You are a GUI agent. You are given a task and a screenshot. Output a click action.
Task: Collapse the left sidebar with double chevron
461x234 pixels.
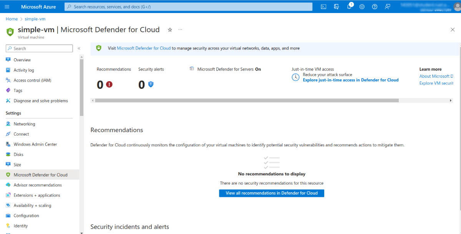[79, 49]
